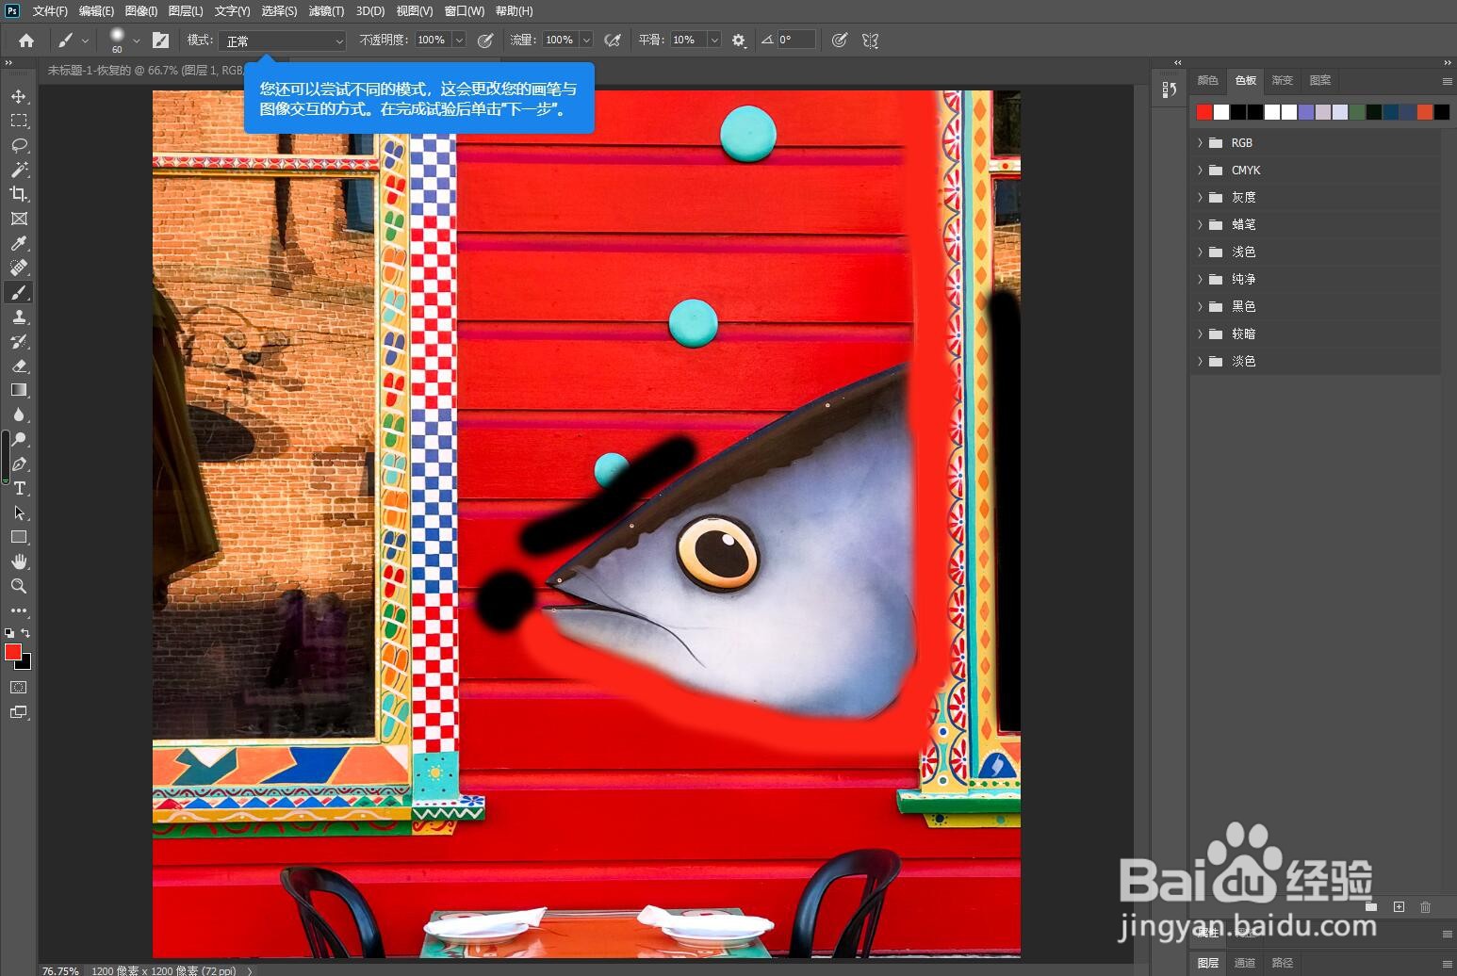Switch to the 通道 tab
The height and width of the screenshot is (976, 1457).
tap(1245, 963)
